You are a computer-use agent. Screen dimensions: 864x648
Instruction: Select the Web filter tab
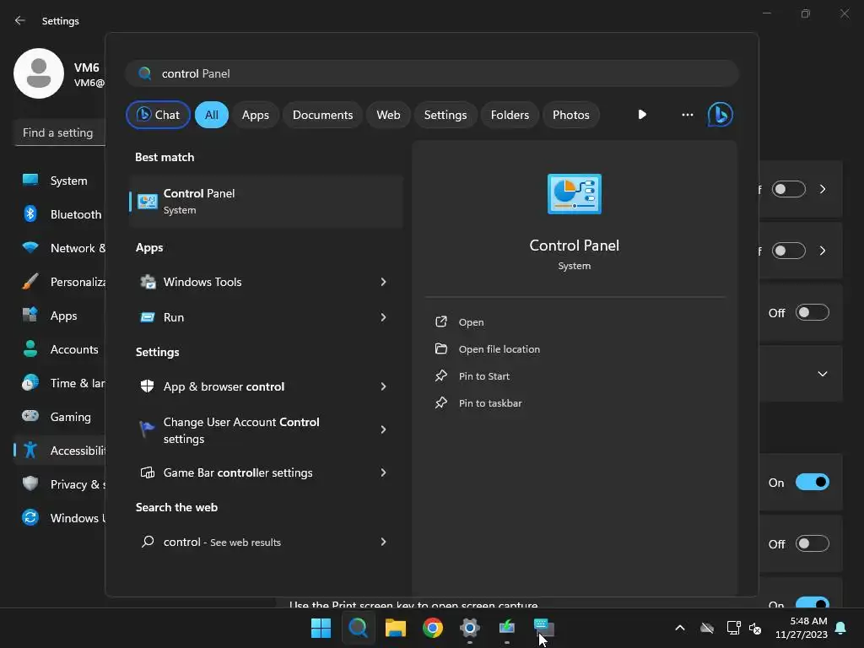(388, 115)
